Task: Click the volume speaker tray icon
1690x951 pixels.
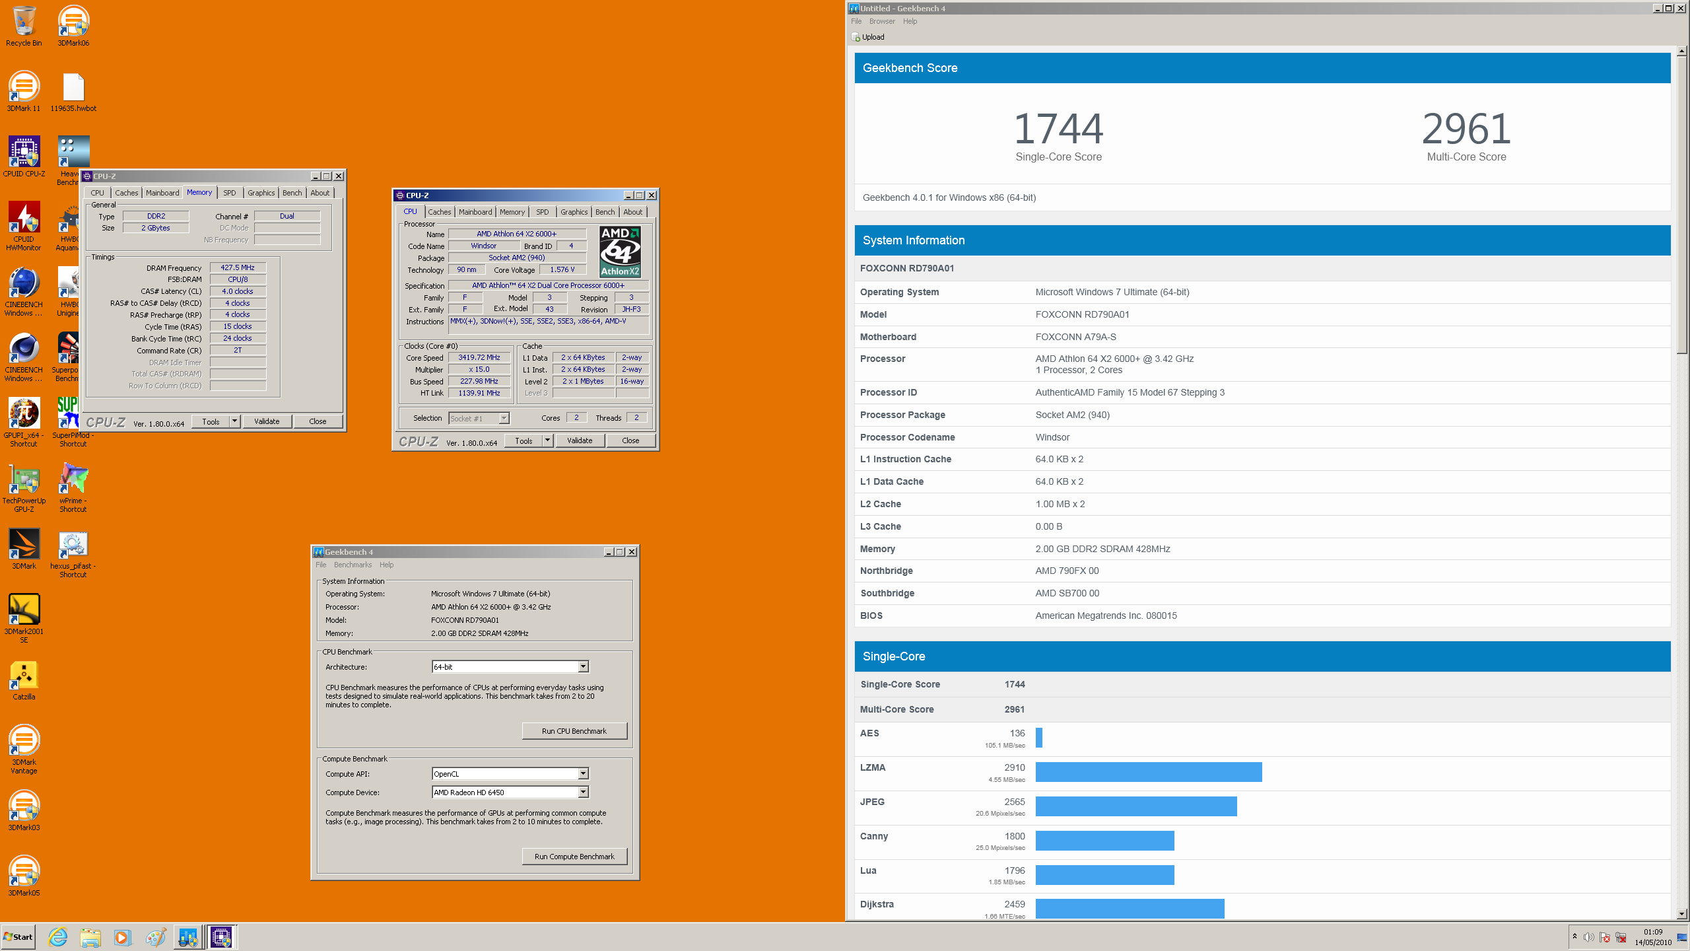Action: point(1588,937)
